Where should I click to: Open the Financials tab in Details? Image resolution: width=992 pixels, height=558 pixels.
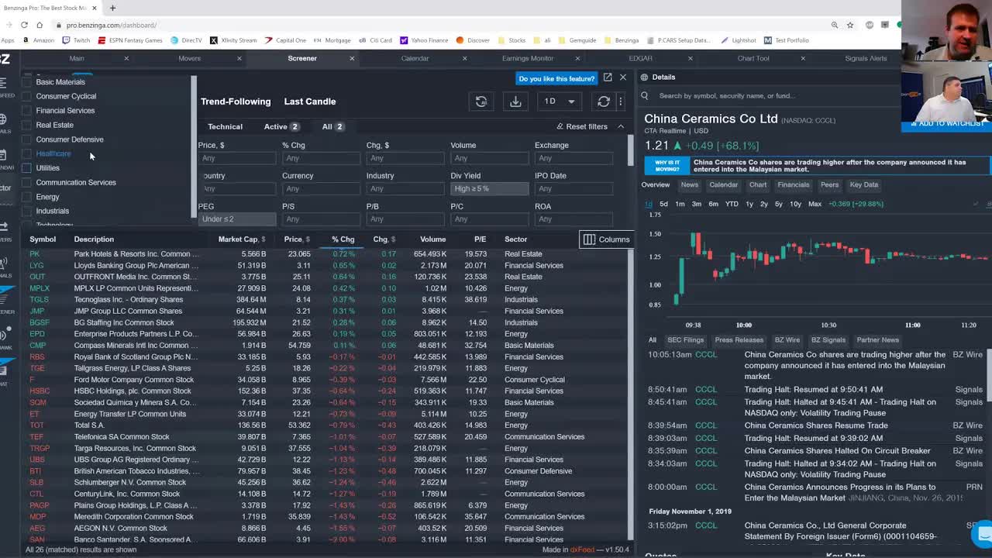[x=793, y=185]
